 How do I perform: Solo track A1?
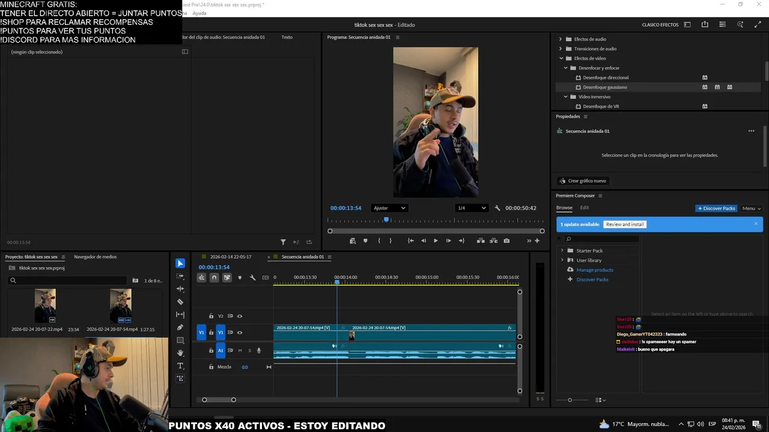pos(249,350)
